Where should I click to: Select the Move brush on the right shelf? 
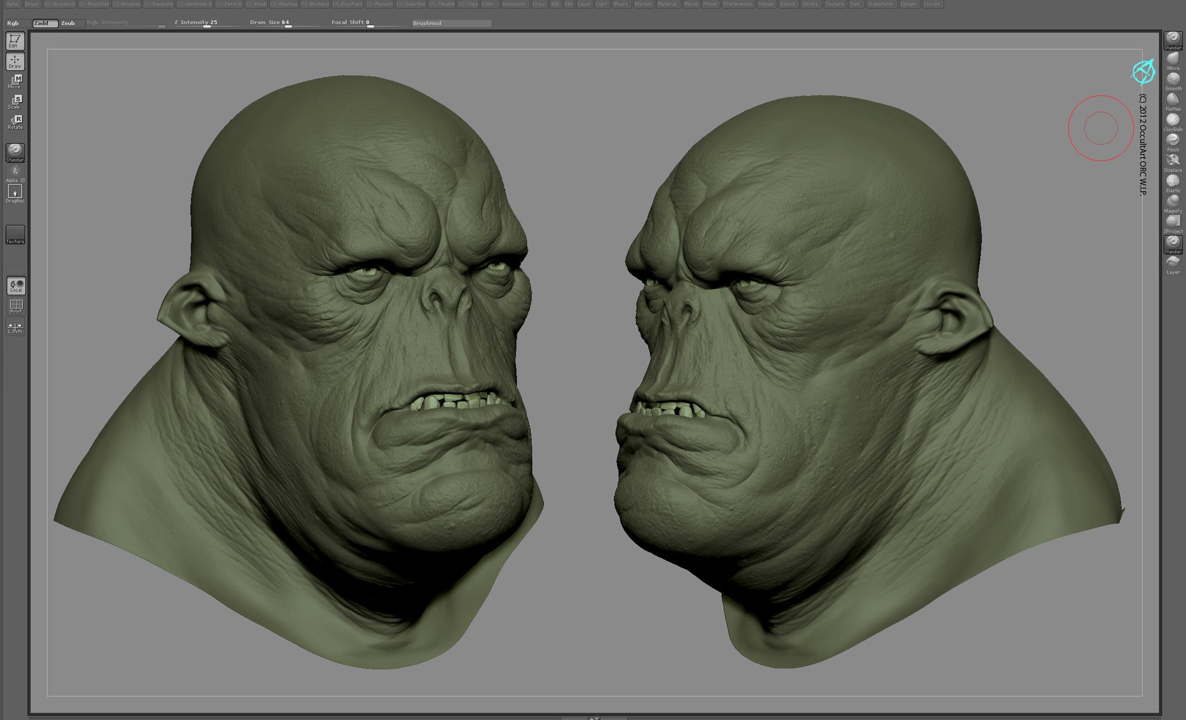coord(1173,61)
